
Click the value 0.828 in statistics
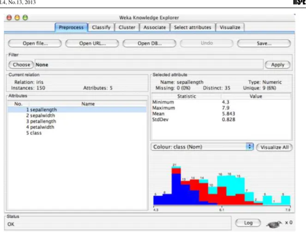[228, 120]
